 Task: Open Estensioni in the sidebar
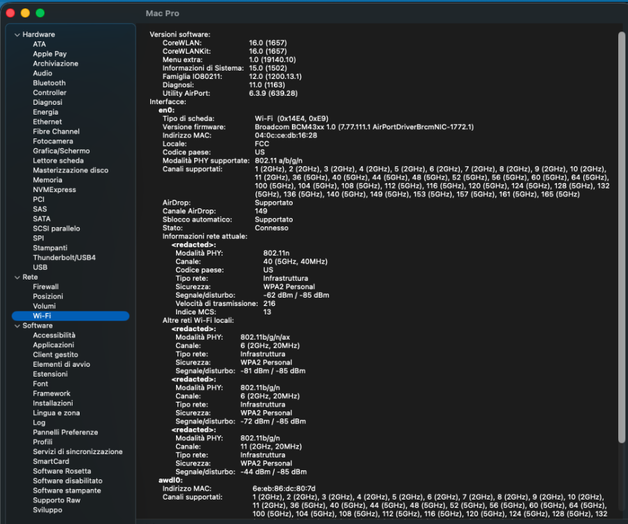click(x=50, y=374)
